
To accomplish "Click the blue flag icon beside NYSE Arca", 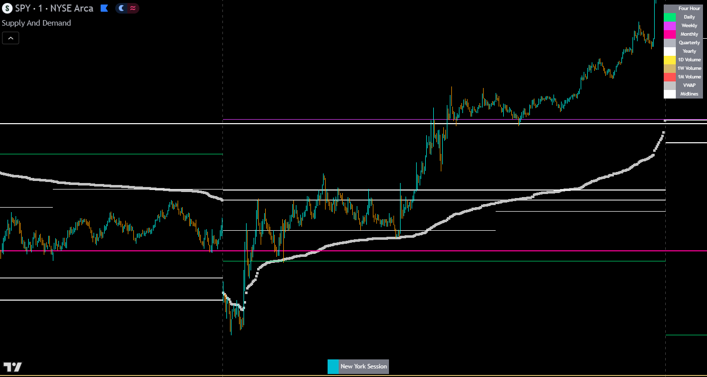I will pos(104,8).
